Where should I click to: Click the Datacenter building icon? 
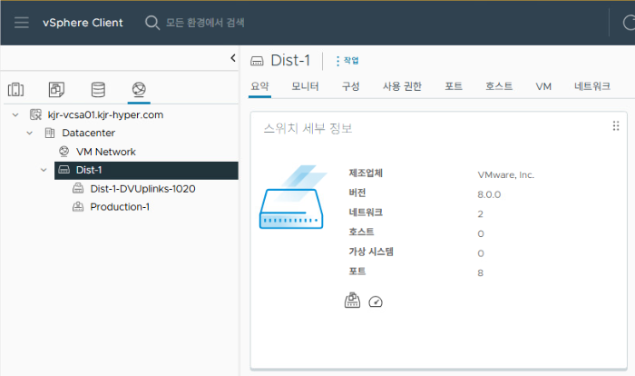point(50,133)
